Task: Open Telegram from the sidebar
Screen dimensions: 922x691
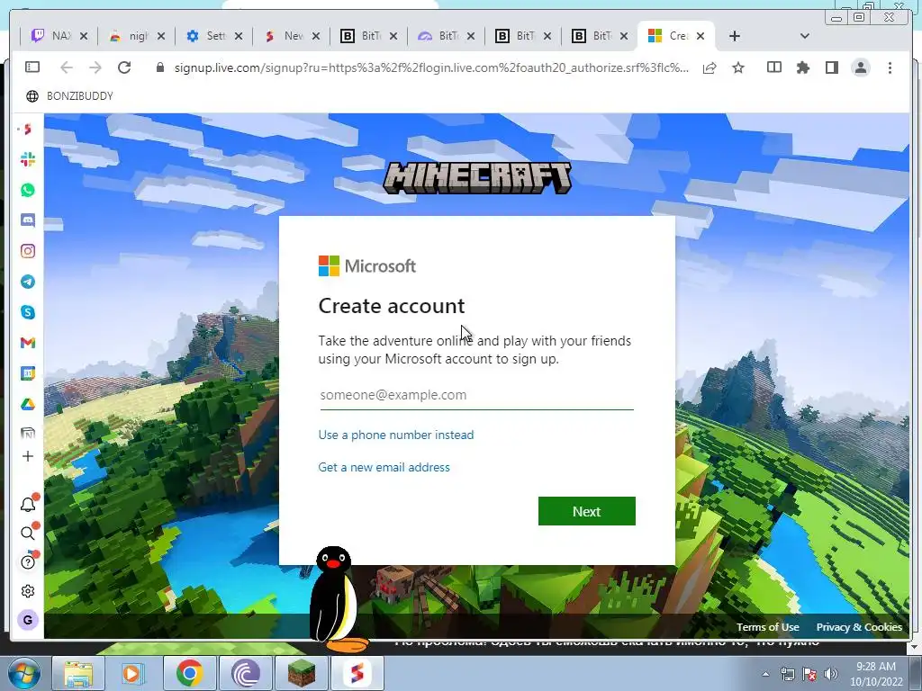Action: click(x=28, y=282)
